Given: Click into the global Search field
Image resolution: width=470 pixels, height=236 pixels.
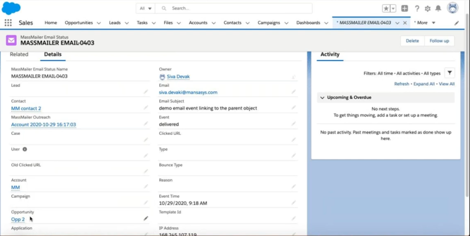Looking at the screenshot, I should pyautogui.click(x=234, y=8).
